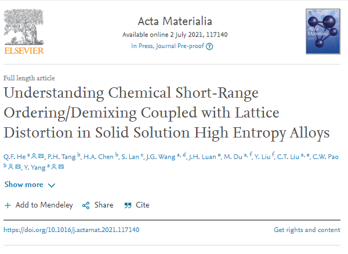This screenshot has height=254, width=348.
Task: Click Q.F. He's email envelope icon
Action: 41,156
